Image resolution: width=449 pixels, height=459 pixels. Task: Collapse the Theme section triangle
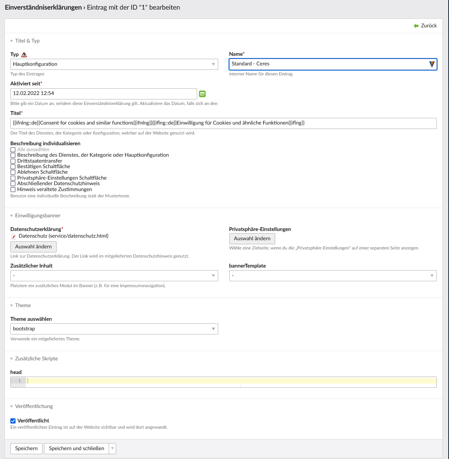click(x=11, y=306)
